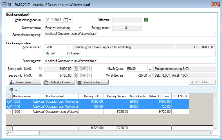Click the MwSt-Code column header
This screenshot has height=140, width=222.
click(138, 96)
